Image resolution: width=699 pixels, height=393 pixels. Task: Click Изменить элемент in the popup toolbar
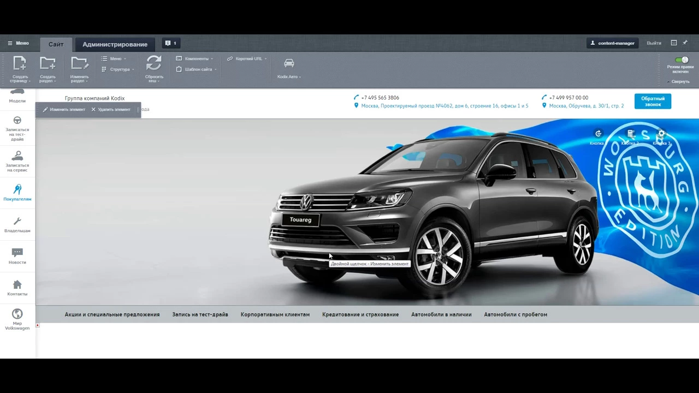pos(64,110)
